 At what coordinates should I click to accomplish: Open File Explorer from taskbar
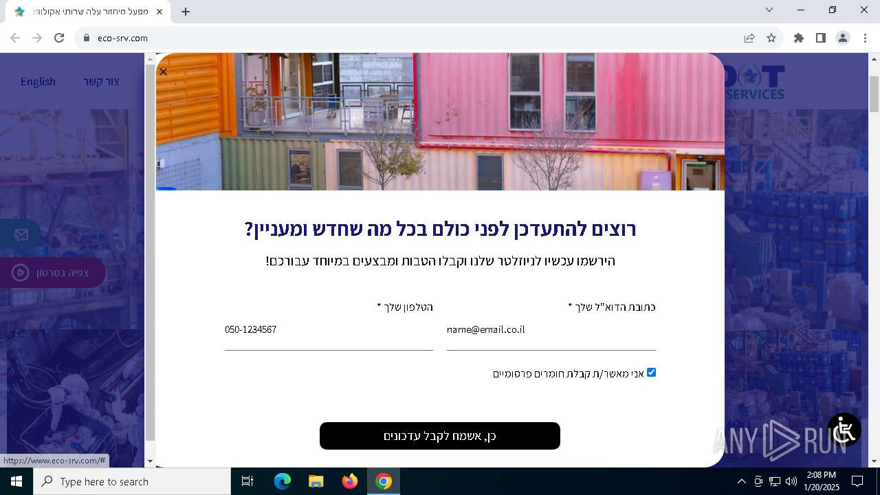[x=316, y=481]
